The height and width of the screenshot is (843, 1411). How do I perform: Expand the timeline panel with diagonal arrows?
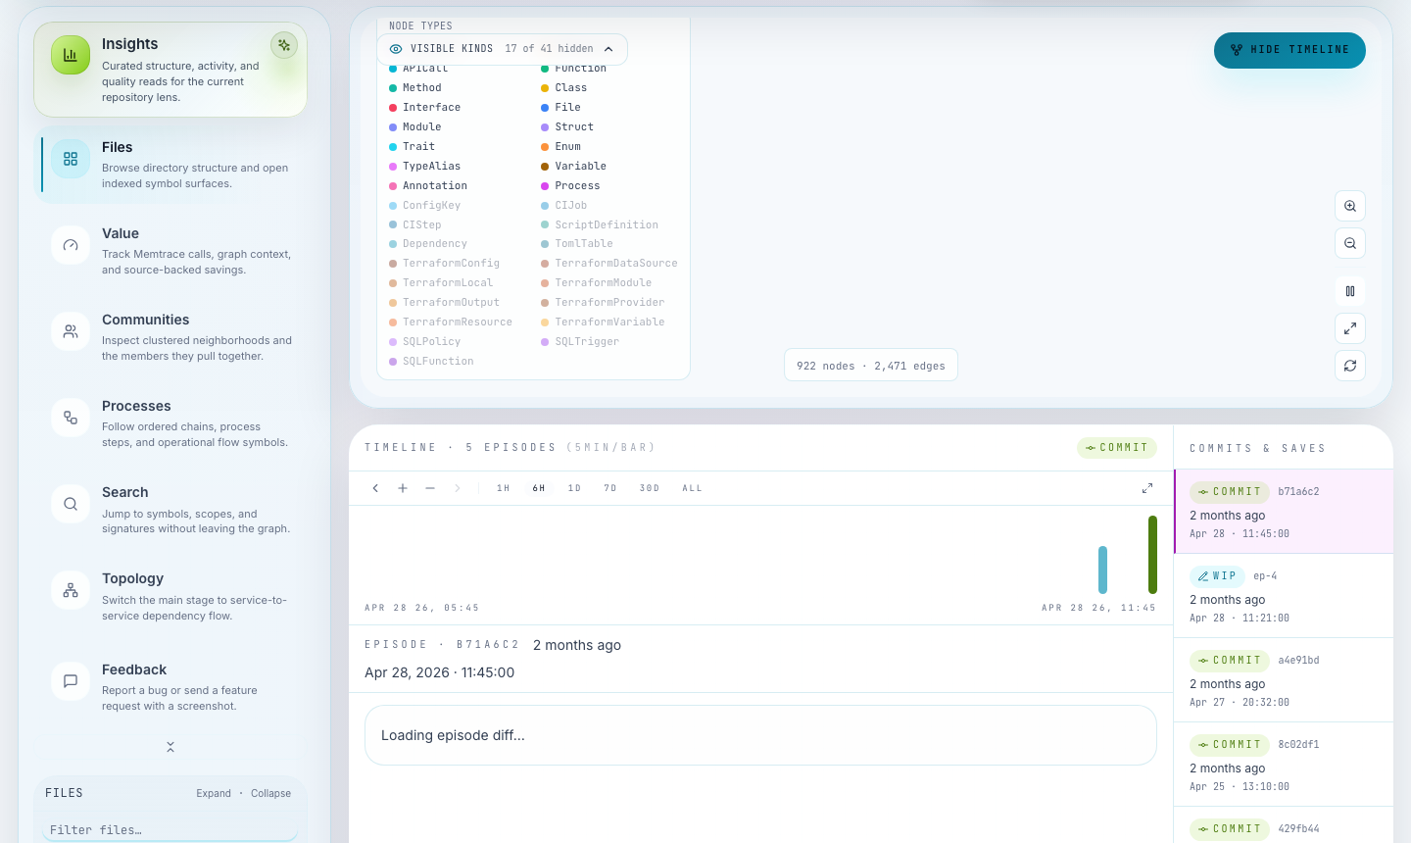coord(1147,488)
